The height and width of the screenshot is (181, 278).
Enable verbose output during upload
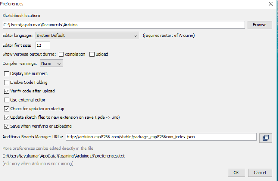coord(92,54)
